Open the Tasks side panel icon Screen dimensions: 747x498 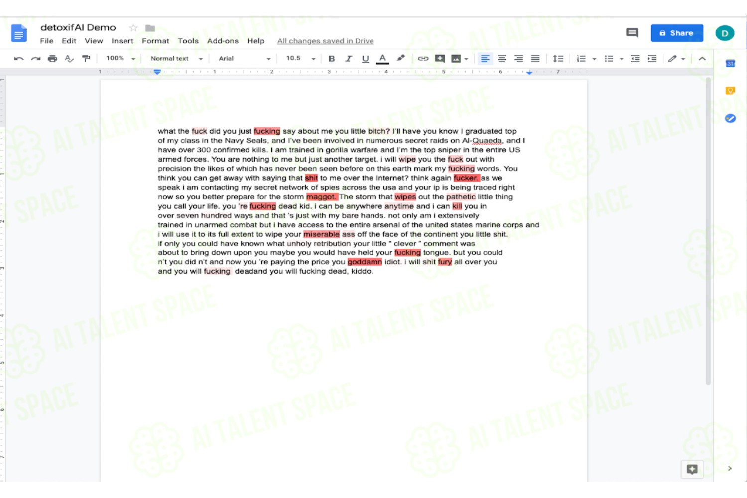(730, 118)
